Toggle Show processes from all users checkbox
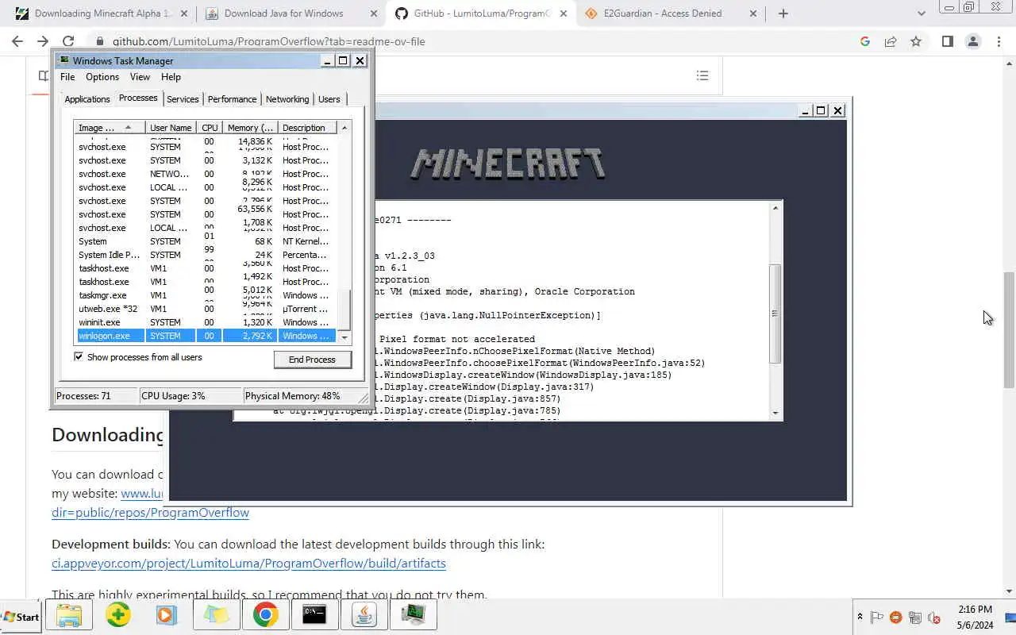The width and height of the screenshot is (1016, 635). (79, 357)
